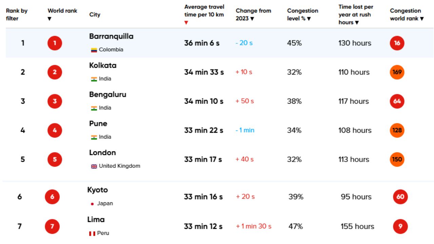Image resolution: width=434 pixels, height=244 pixels.
Task: Open the Barranquilla city link
Action: pos(111,36)
